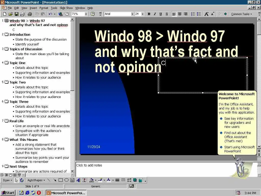Screen dimensions: 261x196
Task: Switch to Slide Sorter View button
Action: 15,175
